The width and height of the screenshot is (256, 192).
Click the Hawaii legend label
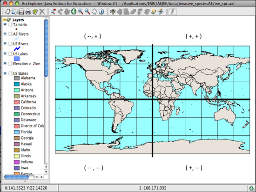[x=26, y=144]
